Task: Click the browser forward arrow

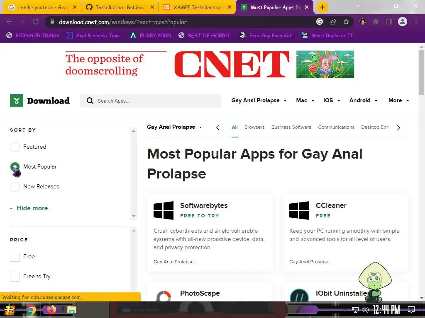Action: click(x=22, y=22)
